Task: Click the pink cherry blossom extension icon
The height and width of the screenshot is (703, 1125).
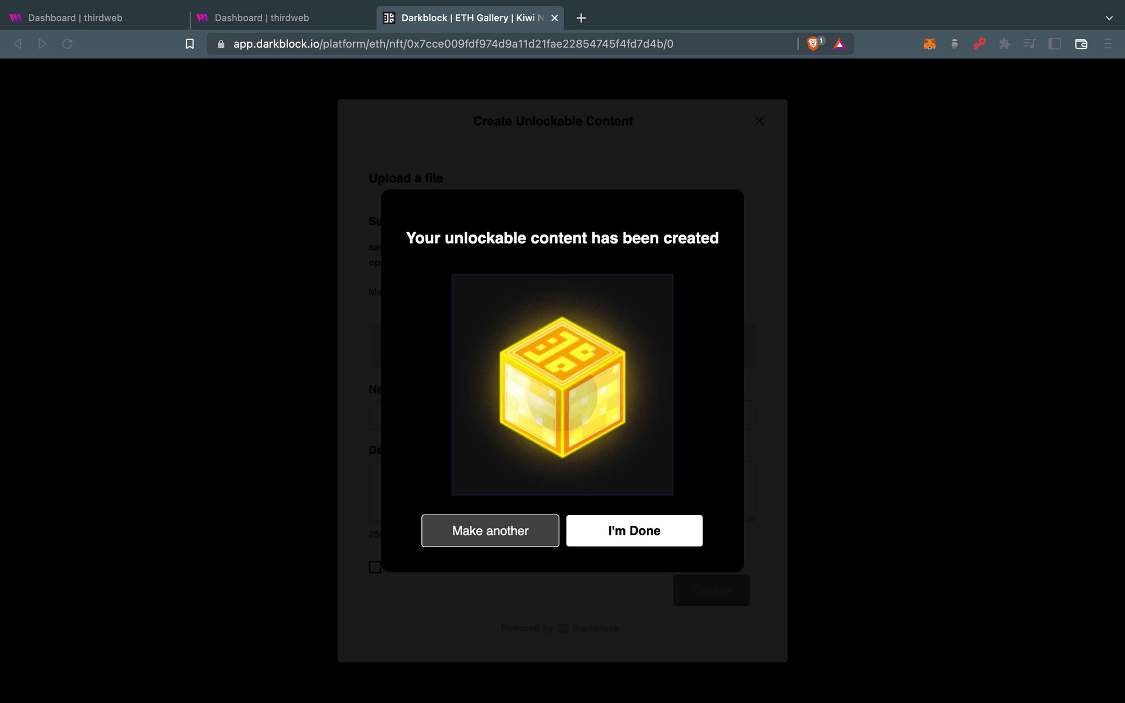Action: tap(979, 44)
